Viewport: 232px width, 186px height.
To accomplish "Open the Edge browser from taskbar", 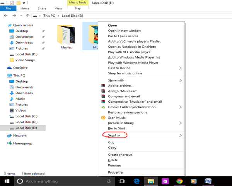I will coord(136,181).
